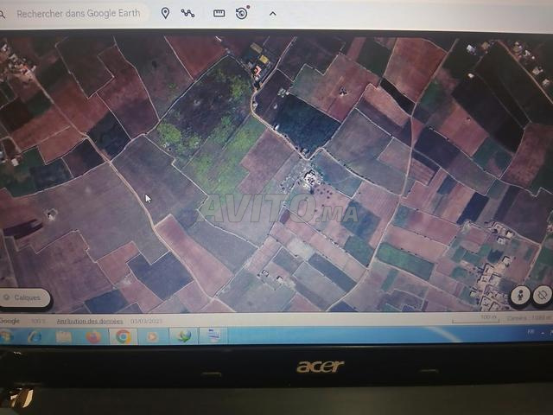
Task: Click the 100 m scale bar
Action: 488,317
